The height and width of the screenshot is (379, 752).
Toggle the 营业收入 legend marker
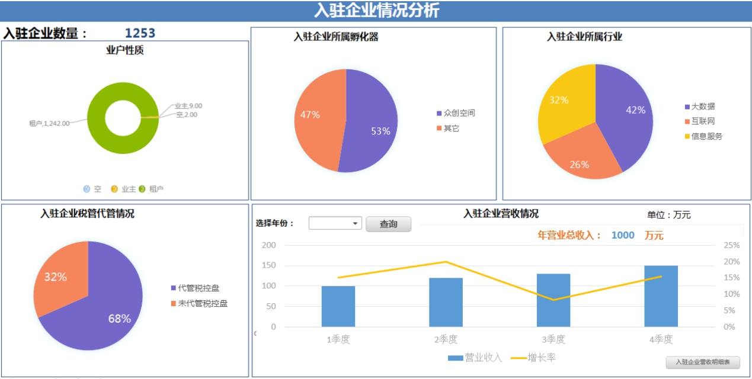click(x=455, y=358)
